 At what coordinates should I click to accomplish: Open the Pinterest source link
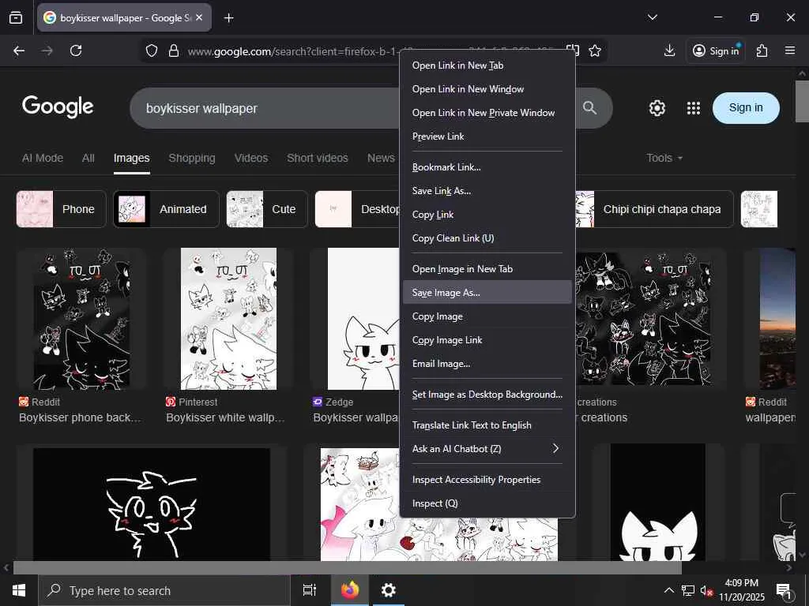192,402
